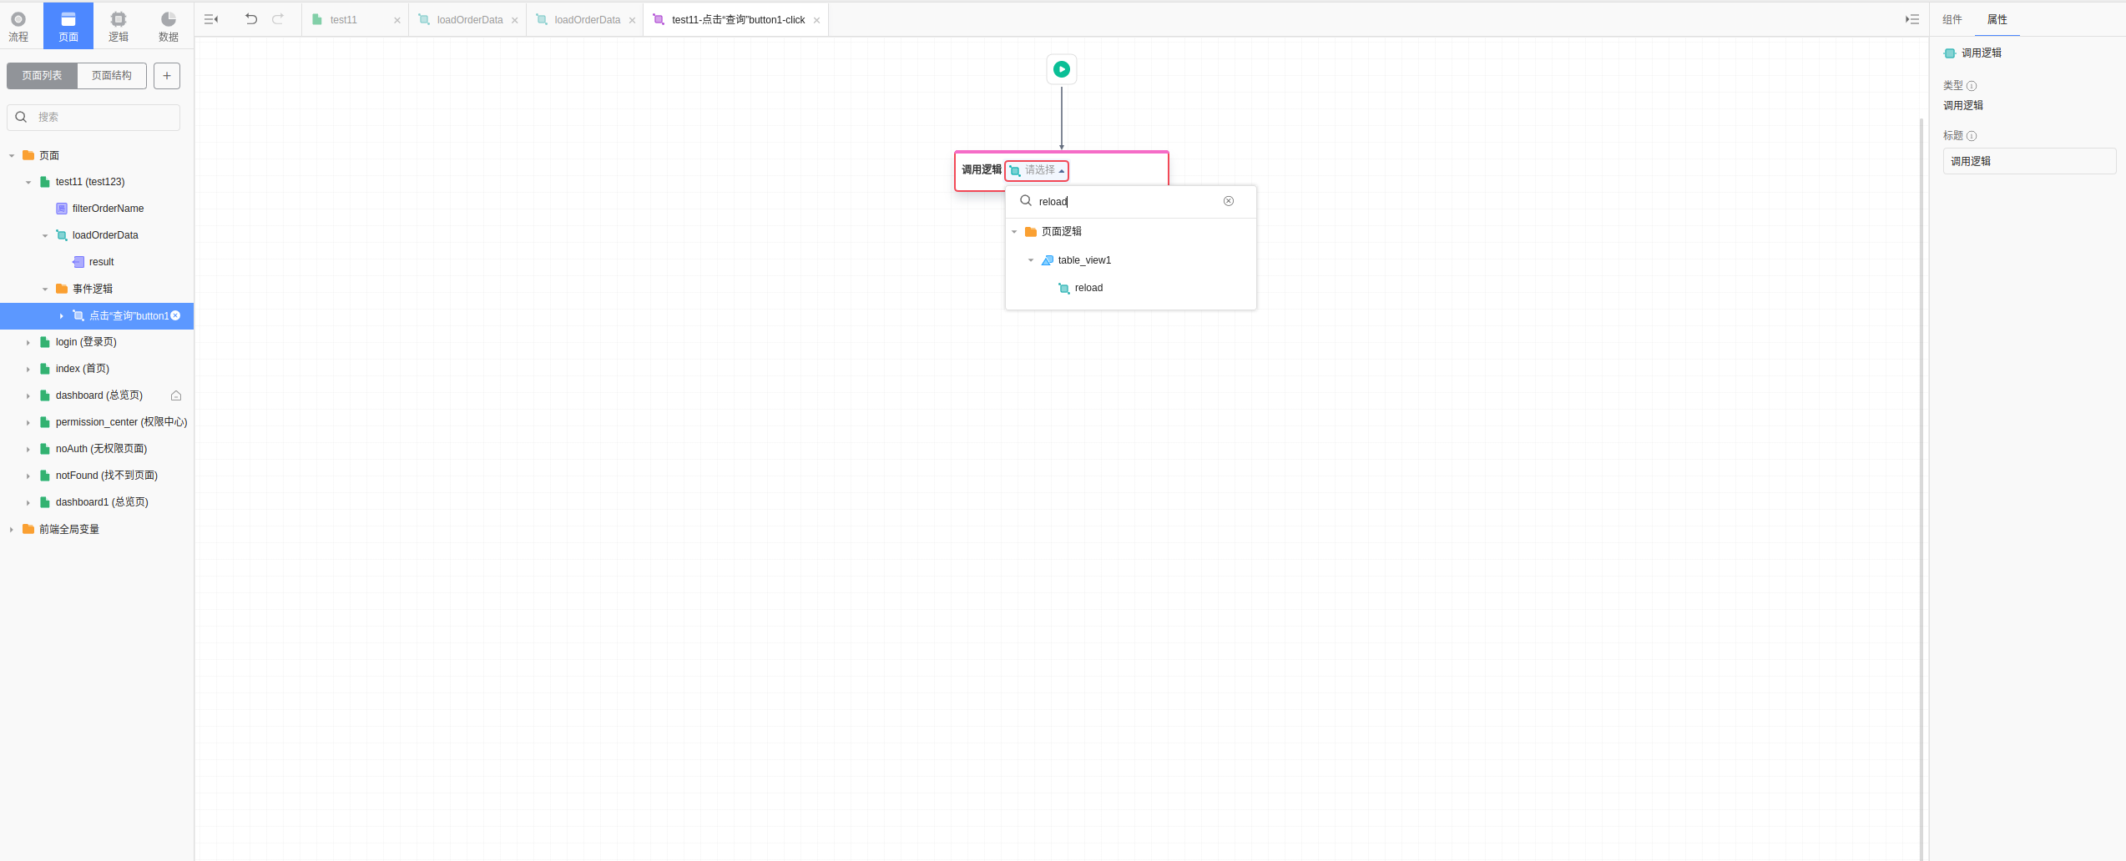
Task: Clear the reload search text
Action: coord(1229,201)
